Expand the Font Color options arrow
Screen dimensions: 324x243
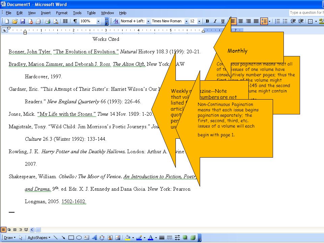click(156, 238)
